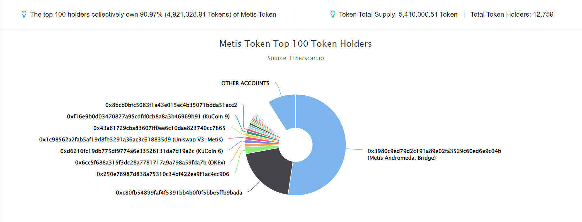The width and height of the screenshot is (582, 222).
Task: Click the lightbulb icon beside top 100 holders
Action: (24, 14)
